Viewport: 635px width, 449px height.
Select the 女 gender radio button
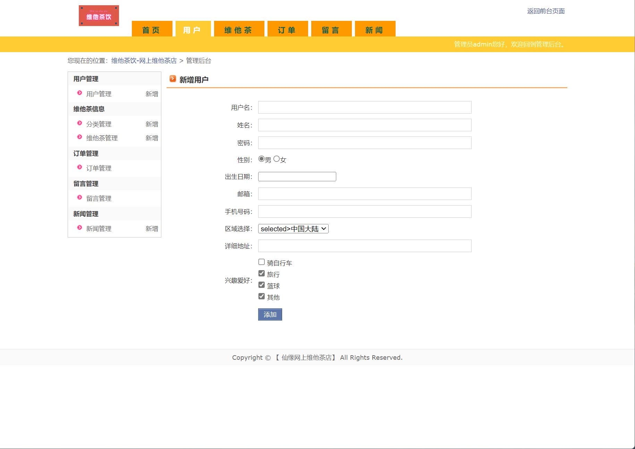click(x=276, y=159)
